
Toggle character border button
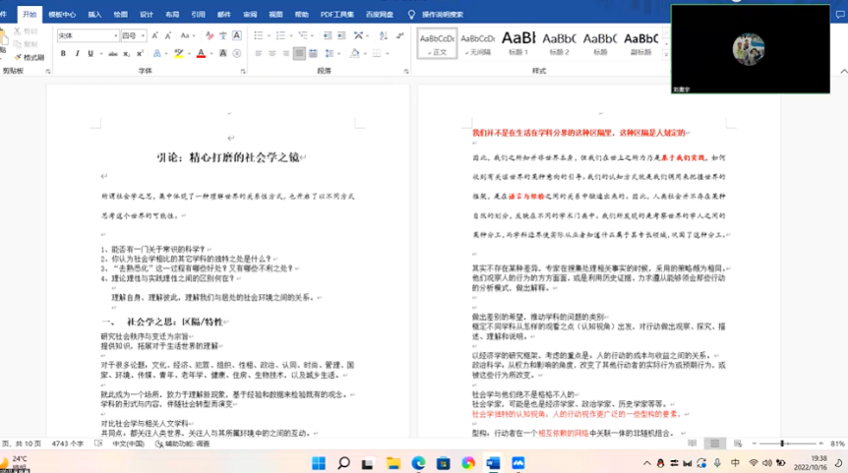pos(237,35)
